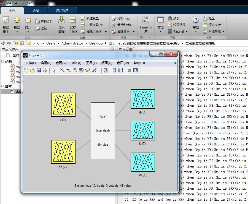Click Community (社区) button
Viewport: 248px width, 204px height.
point(209,18)
